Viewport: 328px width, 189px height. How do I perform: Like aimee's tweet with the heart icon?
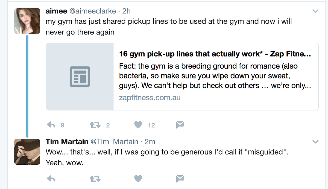click(139, 125)
